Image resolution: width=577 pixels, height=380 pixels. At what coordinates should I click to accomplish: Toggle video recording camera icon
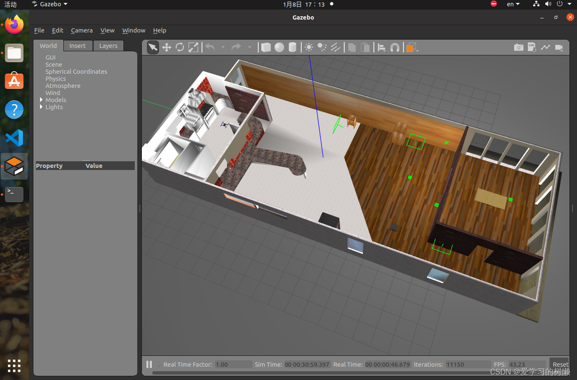559,47
